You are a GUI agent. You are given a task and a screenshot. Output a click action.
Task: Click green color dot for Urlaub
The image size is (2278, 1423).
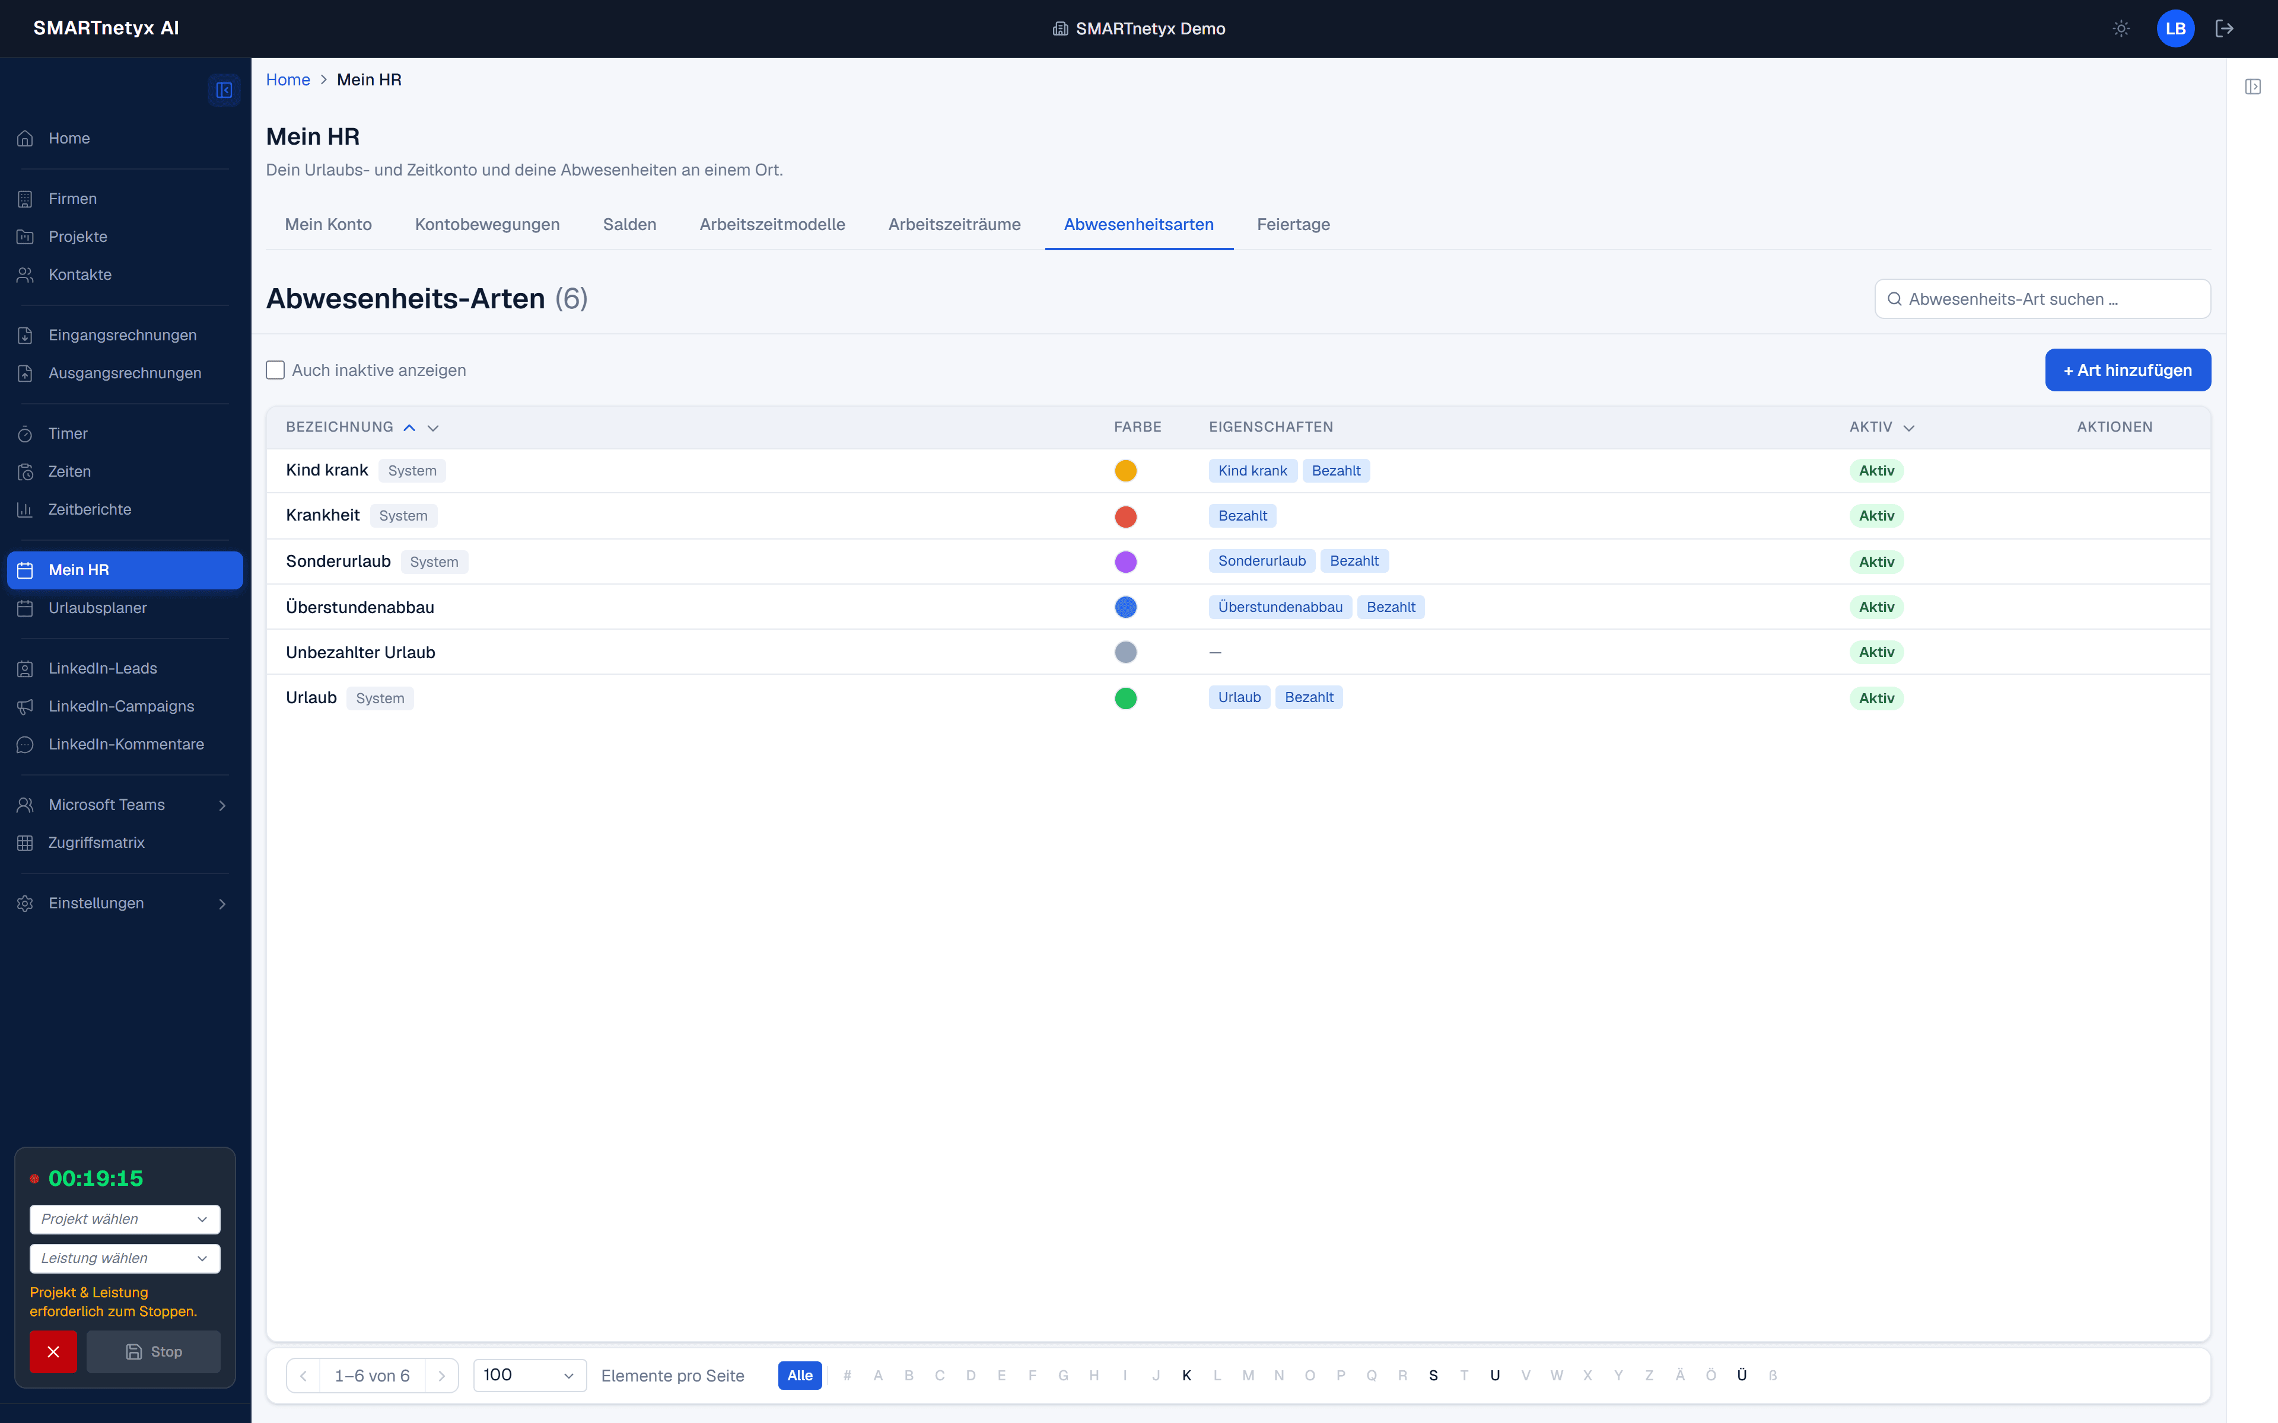click(1126, 698)
